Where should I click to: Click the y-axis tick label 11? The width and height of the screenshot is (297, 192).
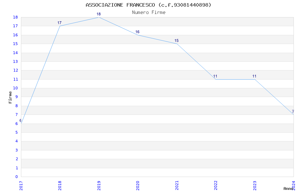pos(15,80)
